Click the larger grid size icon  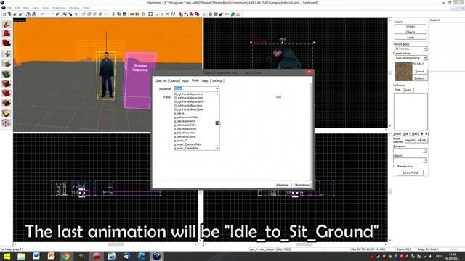pyautogui.click(x=20, y=14)
